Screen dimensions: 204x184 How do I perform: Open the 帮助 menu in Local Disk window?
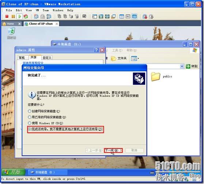(x=132, y=50)
